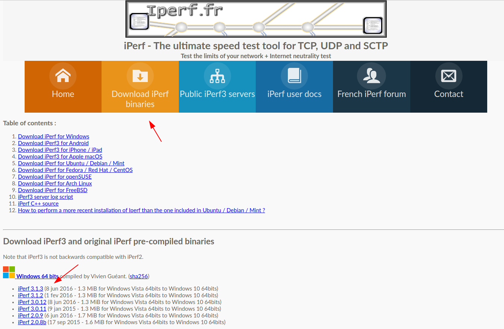504x329 pixels.
Task: Jump to Download iPerf3 for Android
Action: [53, 143]
